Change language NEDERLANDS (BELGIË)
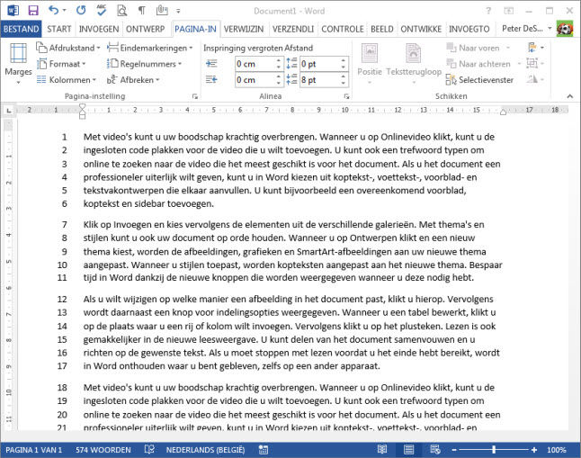Viewport: 581px width, 458px height. tap(205, 450)
